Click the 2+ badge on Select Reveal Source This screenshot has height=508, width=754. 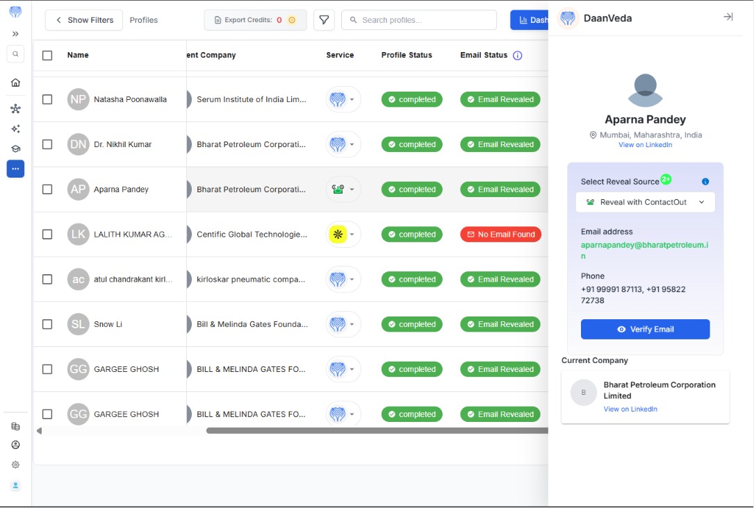click(x=666, y=179)
